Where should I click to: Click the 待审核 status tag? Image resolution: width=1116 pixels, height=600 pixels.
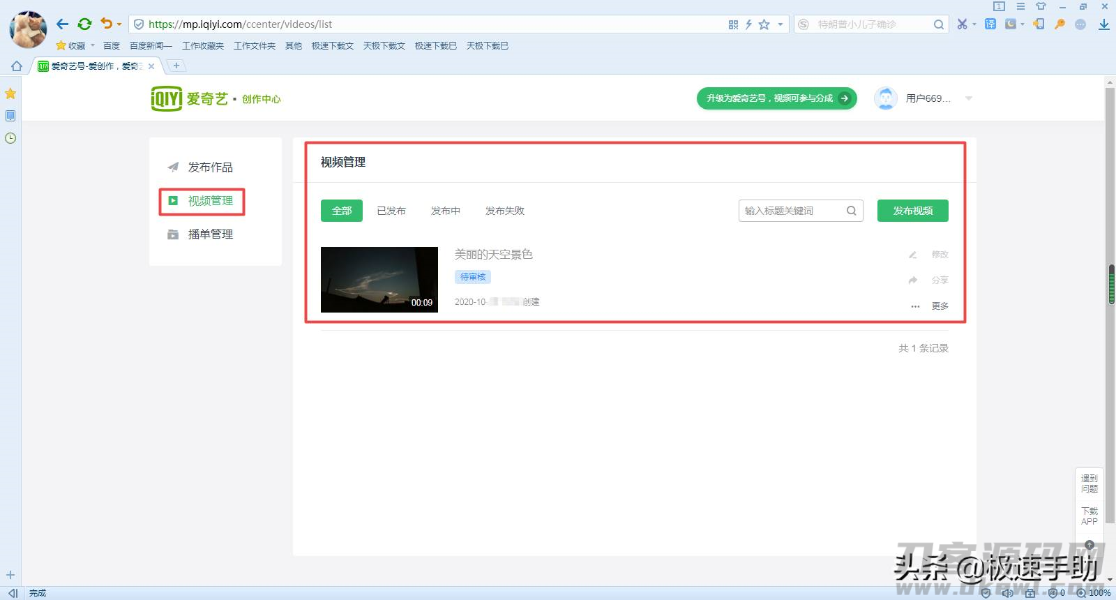point(473,277)
